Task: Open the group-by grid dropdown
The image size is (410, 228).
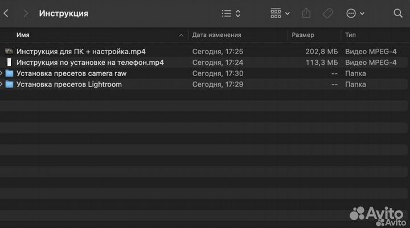Action: [x=280, y=13]
